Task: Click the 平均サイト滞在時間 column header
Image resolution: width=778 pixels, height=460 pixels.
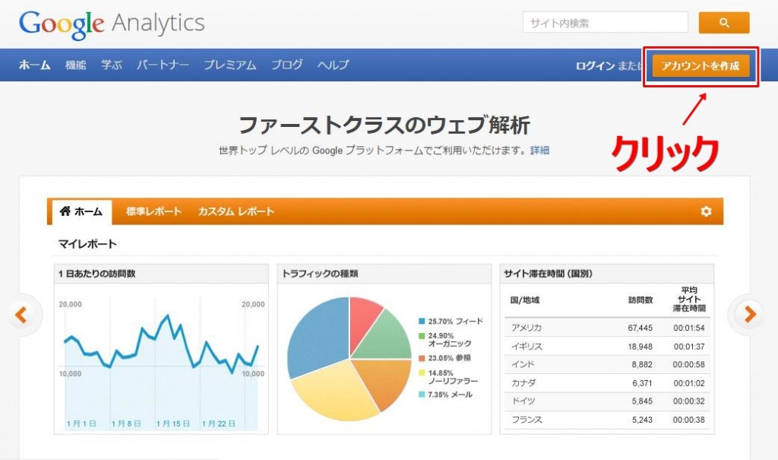Action: click(689, 299)
